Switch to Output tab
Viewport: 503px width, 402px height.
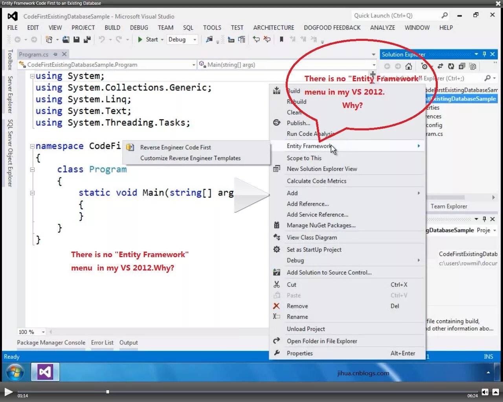[129, 342]
